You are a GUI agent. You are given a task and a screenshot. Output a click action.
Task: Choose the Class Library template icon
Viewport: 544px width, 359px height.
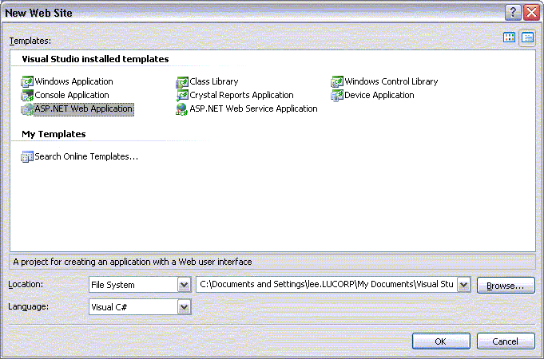[182, 82]
